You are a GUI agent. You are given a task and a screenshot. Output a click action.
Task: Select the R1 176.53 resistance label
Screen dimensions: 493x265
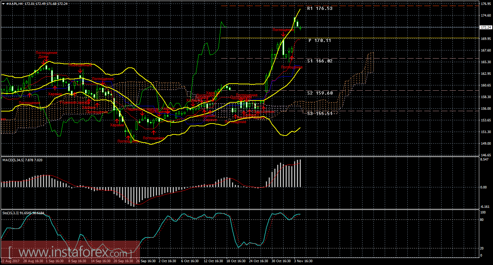[319, 8]
